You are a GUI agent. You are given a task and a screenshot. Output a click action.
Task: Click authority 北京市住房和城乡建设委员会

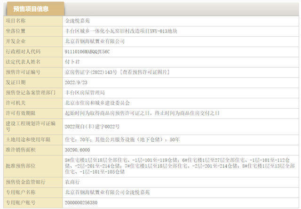coord(97,103)
